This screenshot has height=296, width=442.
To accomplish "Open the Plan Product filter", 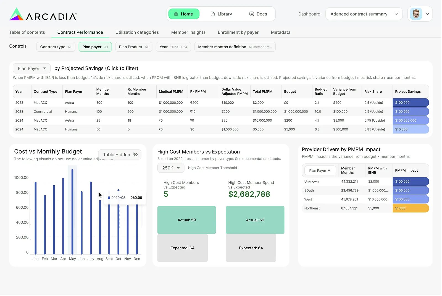I will 134,47.
